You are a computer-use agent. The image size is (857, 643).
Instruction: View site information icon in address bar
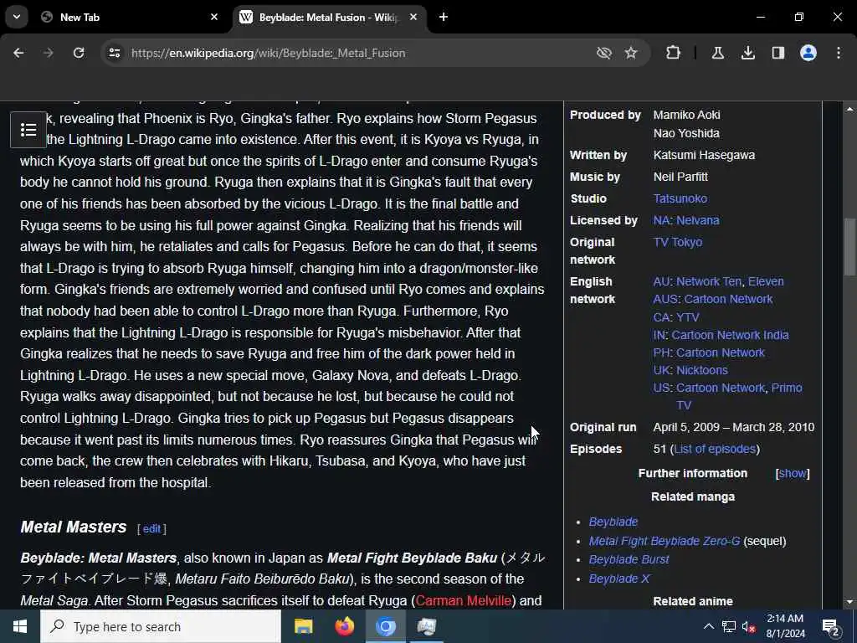coord(114,53)
